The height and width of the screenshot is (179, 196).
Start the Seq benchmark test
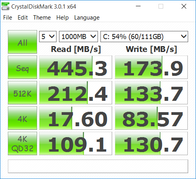pyautogui.click(x=22, y=67)
